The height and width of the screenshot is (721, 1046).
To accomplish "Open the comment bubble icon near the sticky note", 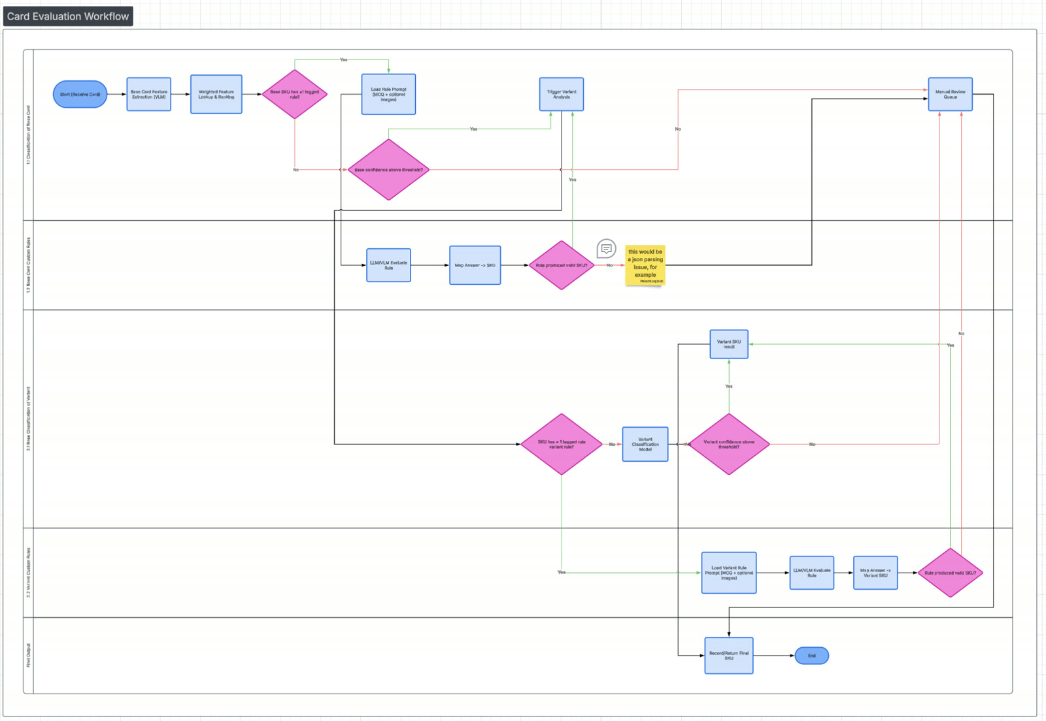I will click(x=607, y=249).
